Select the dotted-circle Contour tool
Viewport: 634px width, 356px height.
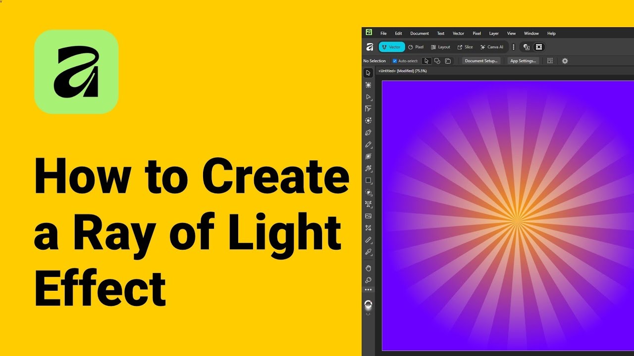pos(368,121)
